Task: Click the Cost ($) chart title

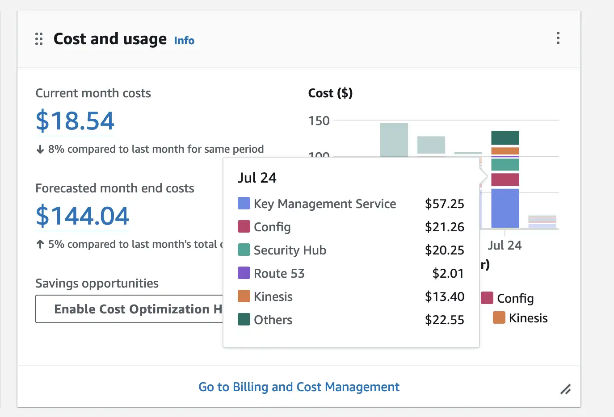Action: (330, 93)
